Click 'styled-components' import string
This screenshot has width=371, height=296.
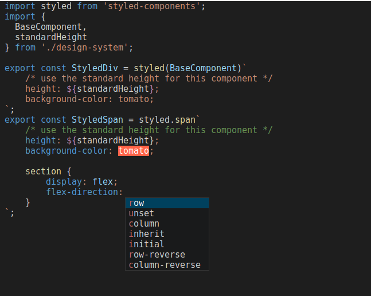point(151,6)
